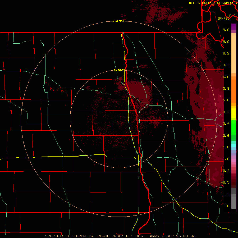Click the [PHAS] units label above scale

224,18
